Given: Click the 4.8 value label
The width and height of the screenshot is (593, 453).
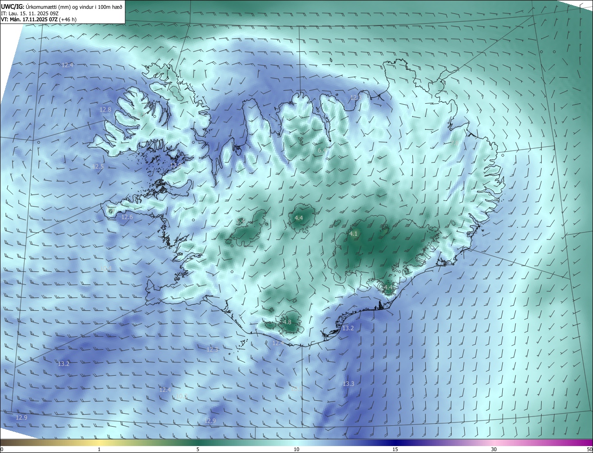Looking at the screenshot, I should point(287,322).
